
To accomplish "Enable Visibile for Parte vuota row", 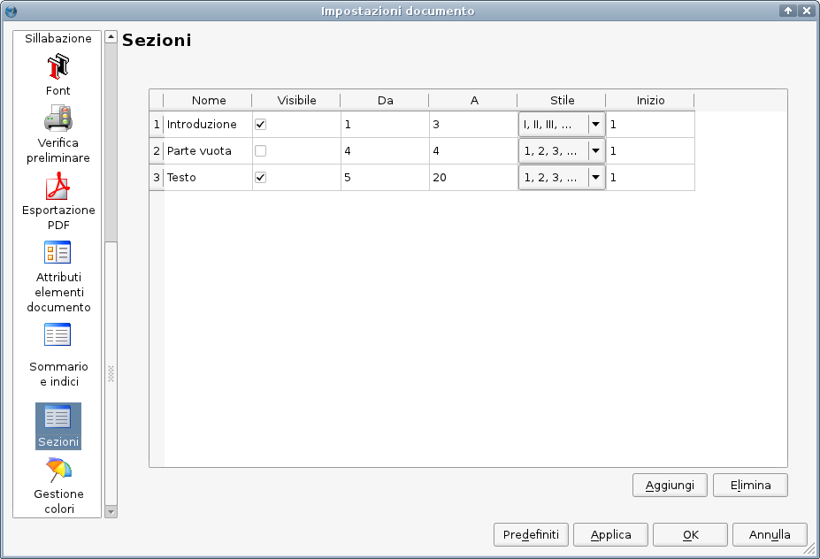I will [x=260, y=151].
